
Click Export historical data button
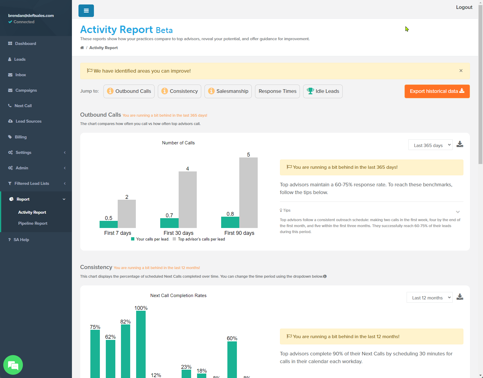437,91
